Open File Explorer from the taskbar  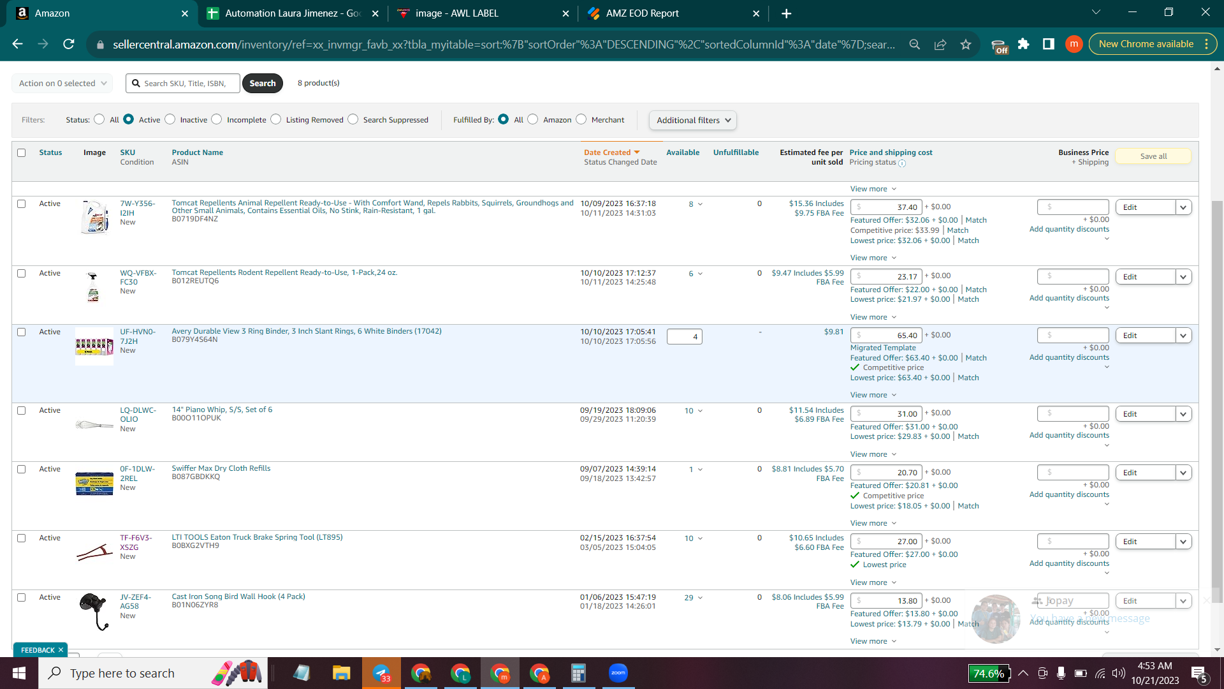point(341,673)
